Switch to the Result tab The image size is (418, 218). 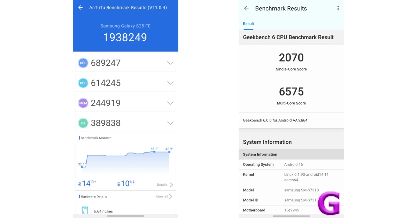248,24
